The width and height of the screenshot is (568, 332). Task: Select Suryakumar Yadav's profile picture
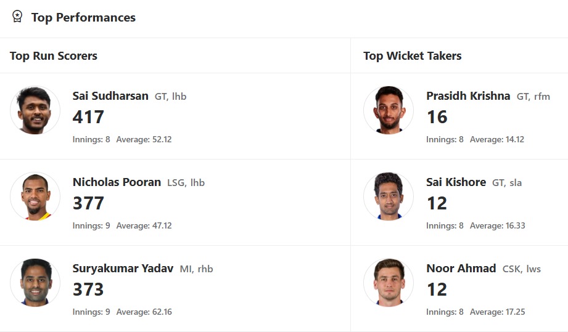[35, 283]
